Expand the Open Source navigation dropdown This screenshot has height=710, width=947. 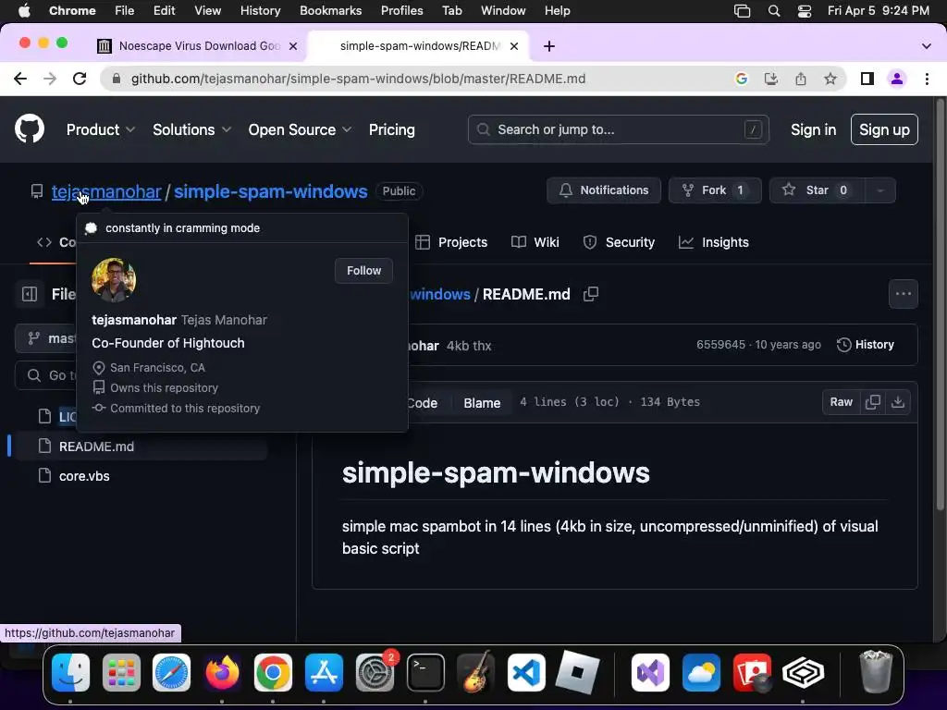point(300,129)
